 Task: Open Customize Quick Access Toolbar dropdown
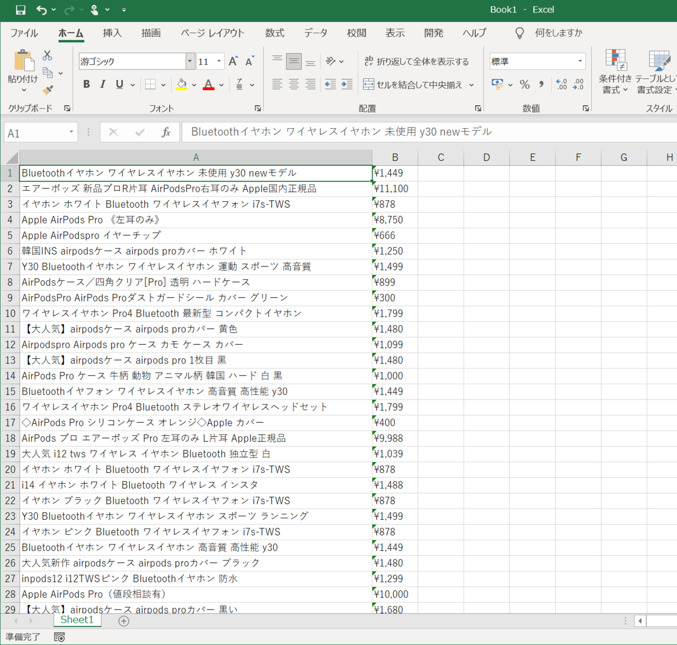click(x=124, y=10)
